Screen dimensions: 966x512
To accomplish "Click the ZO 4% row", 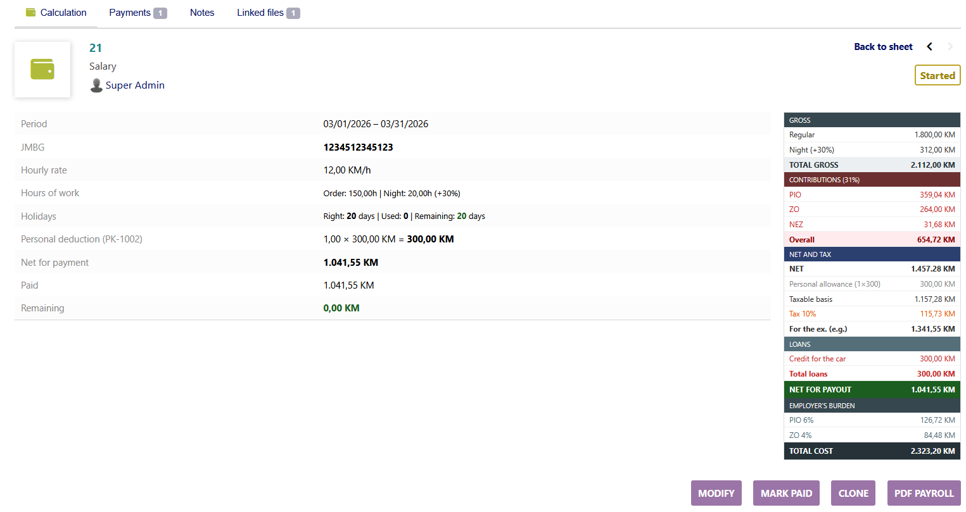I will click(x=872, y=435).
